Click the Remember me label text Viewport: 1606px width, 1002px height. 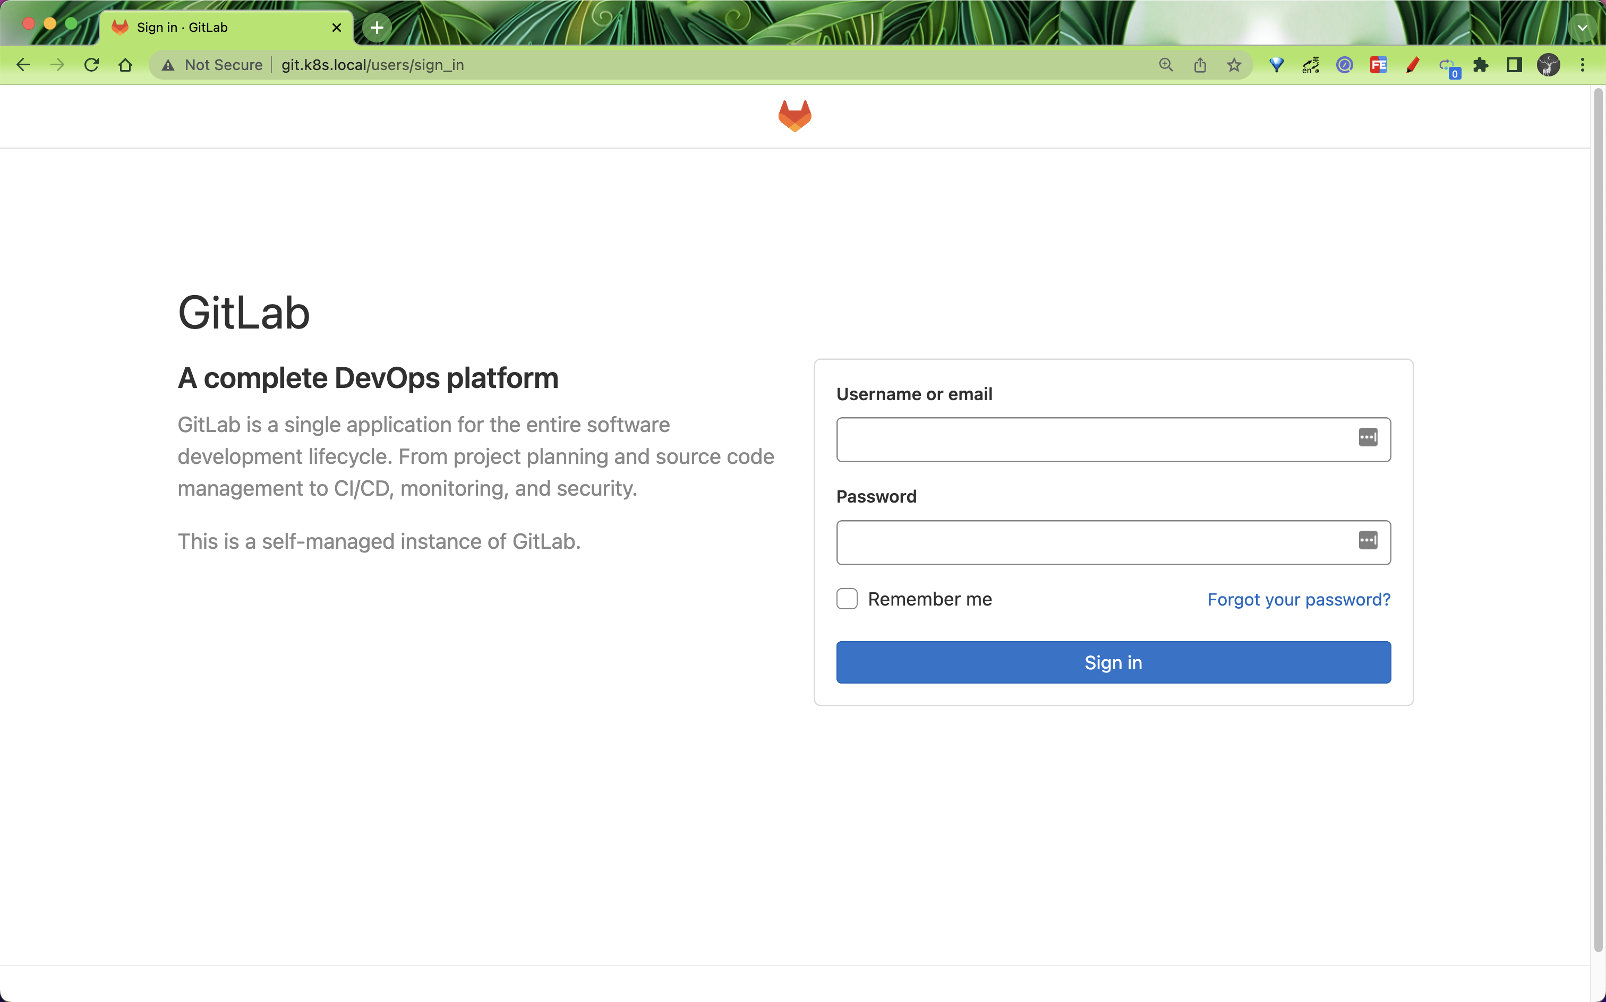click(929, 599)
